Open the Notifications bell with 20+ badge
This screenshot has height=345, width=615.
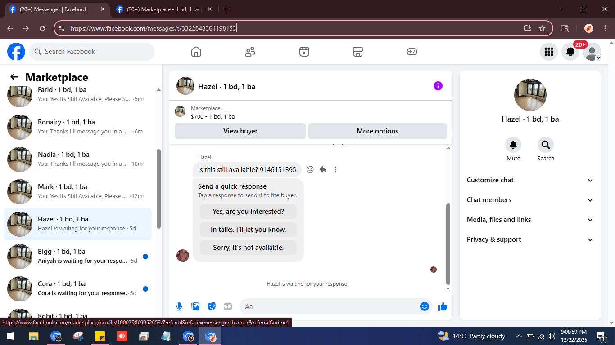570,52
